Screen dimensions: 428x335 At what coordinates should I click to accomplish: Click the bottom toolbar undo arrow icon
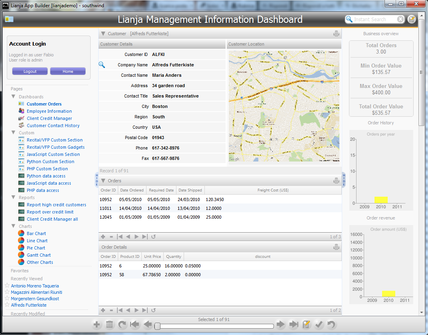coord(331,324)
